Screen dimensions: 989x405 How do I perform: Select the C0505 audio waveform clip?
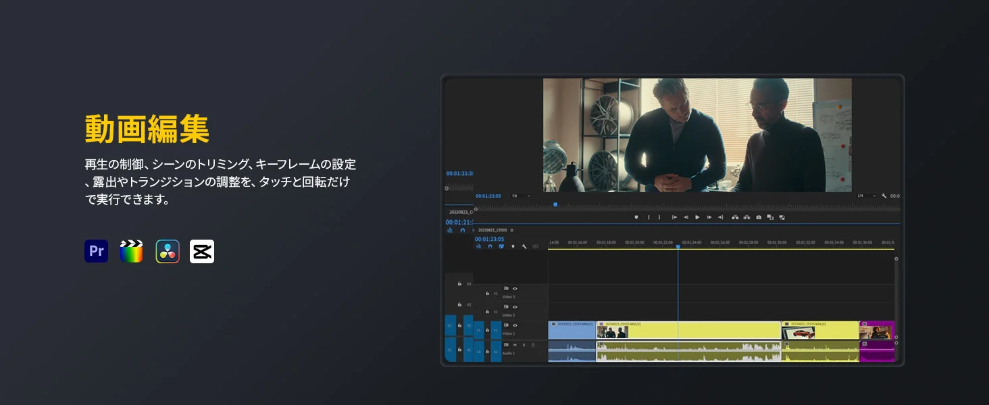688,351
